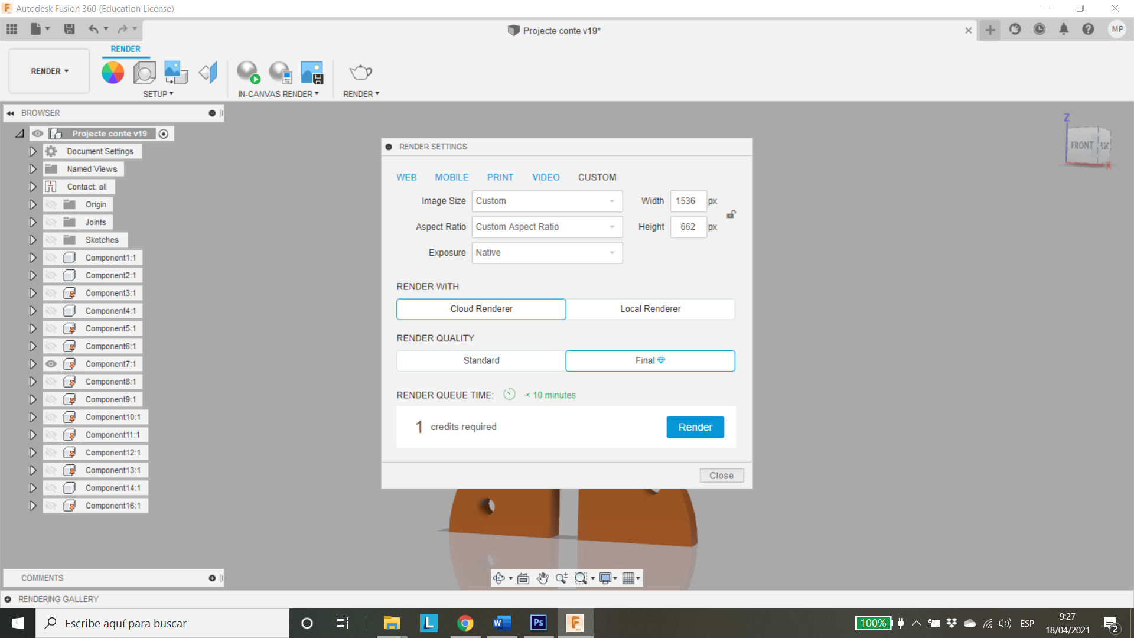Select Cloud Renderer render option
The width and height of the screenshot is (1134, 638).
(x=481, y=308)
